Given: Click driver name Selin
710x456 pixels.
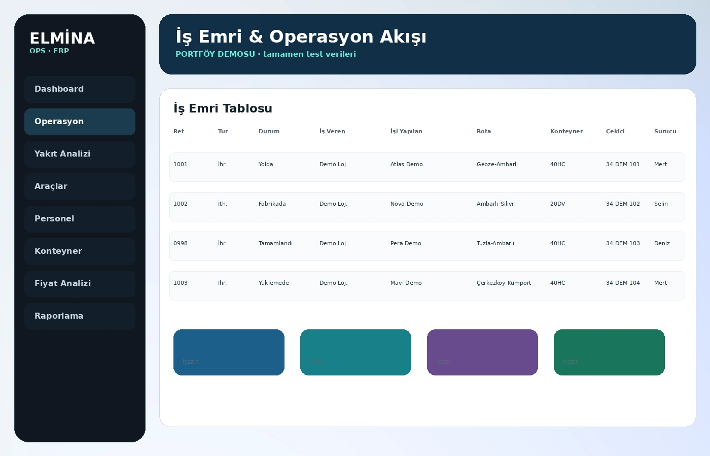Looking at the screenshot, I should tap(661, 204).
